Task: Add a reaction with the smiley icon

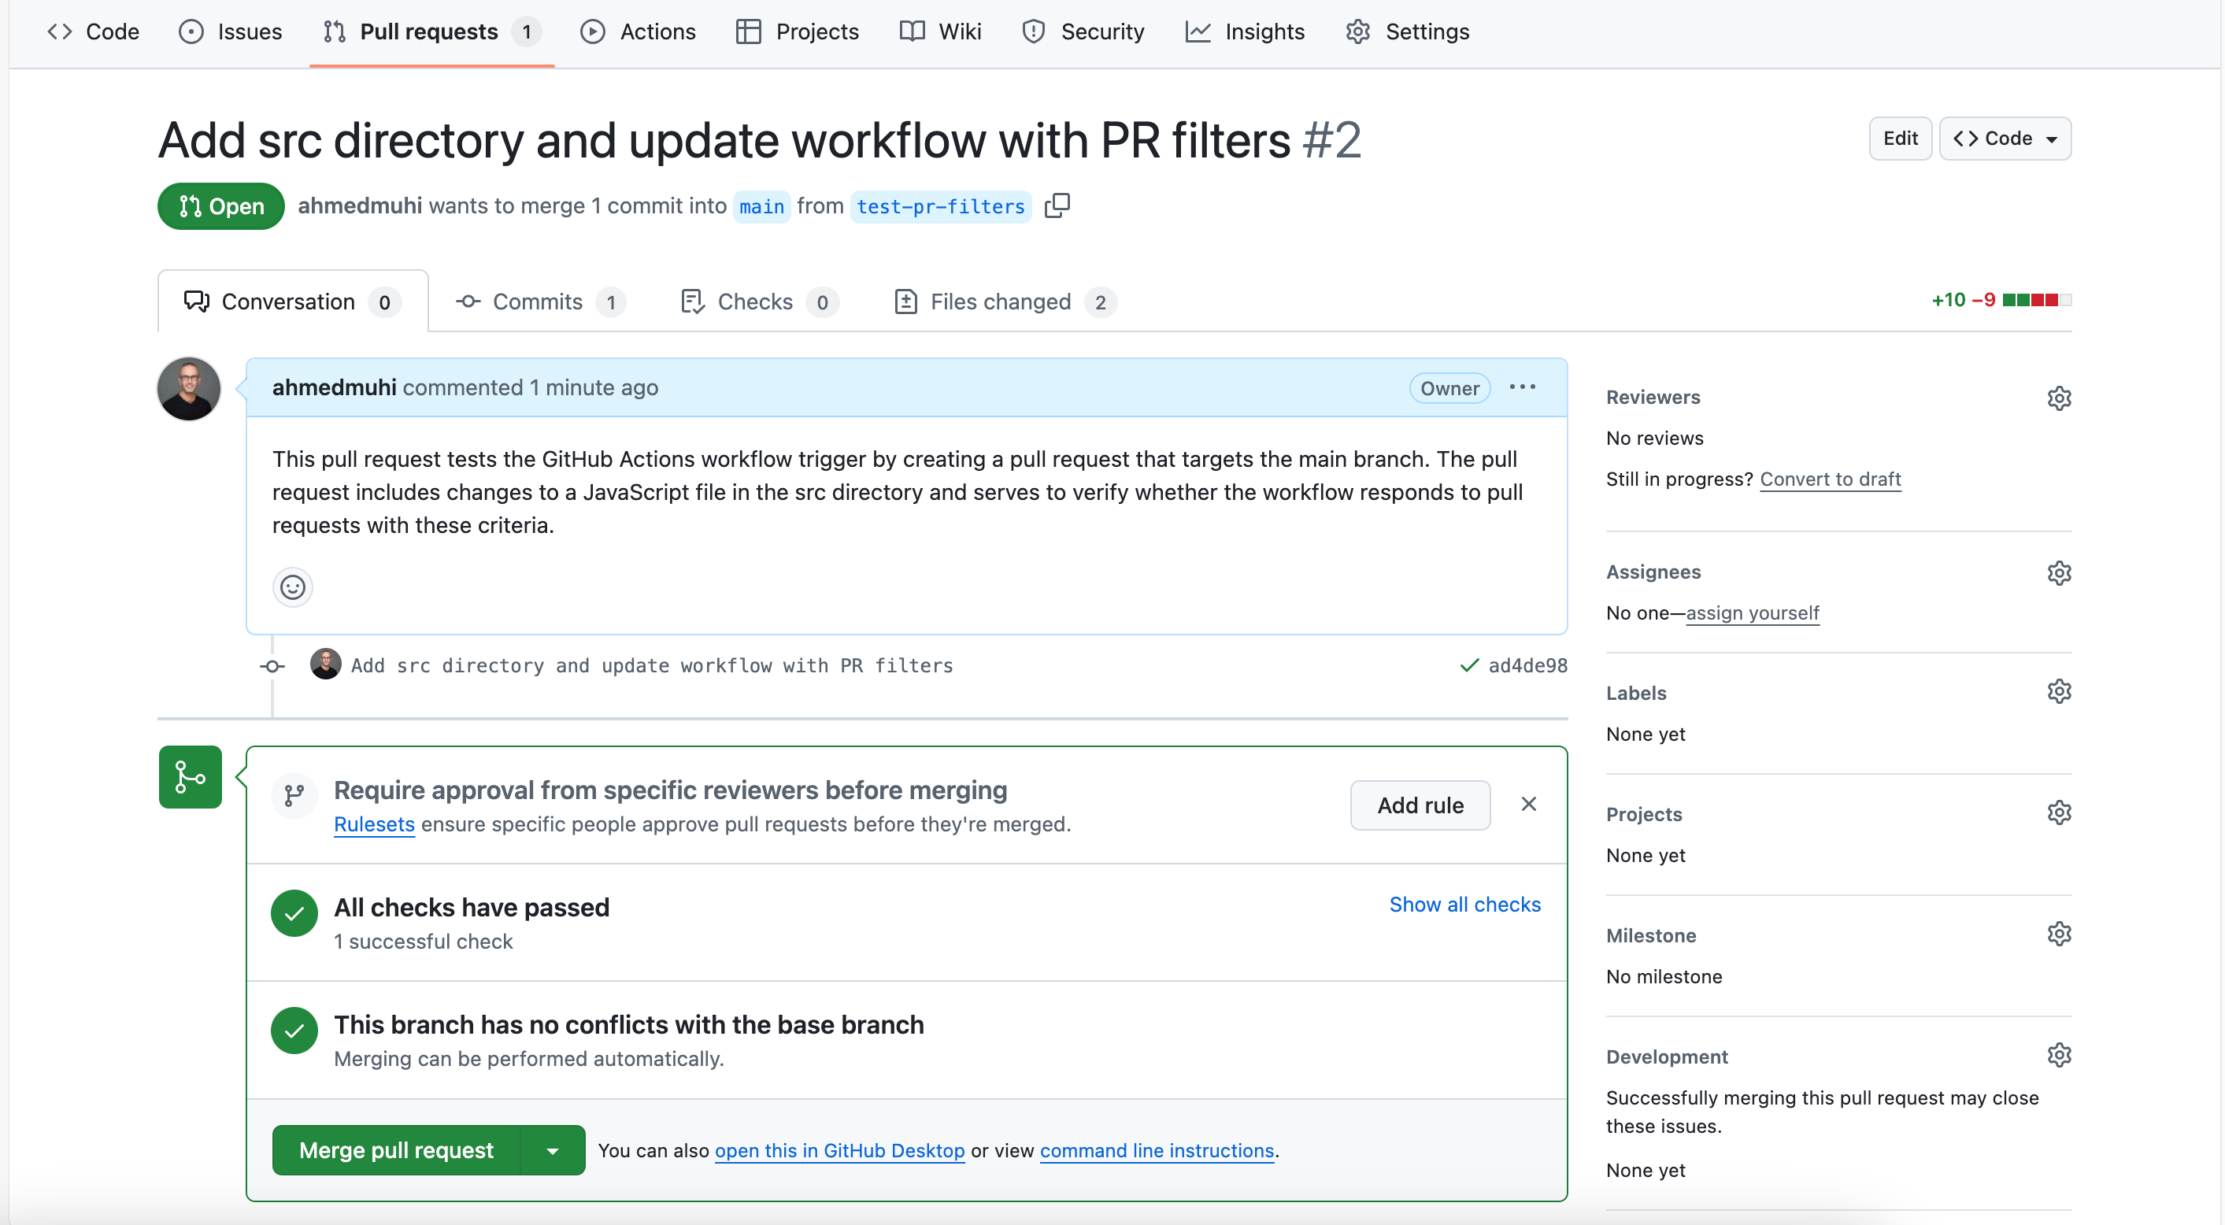Action: pyautogui.click(x=293, y=587)
